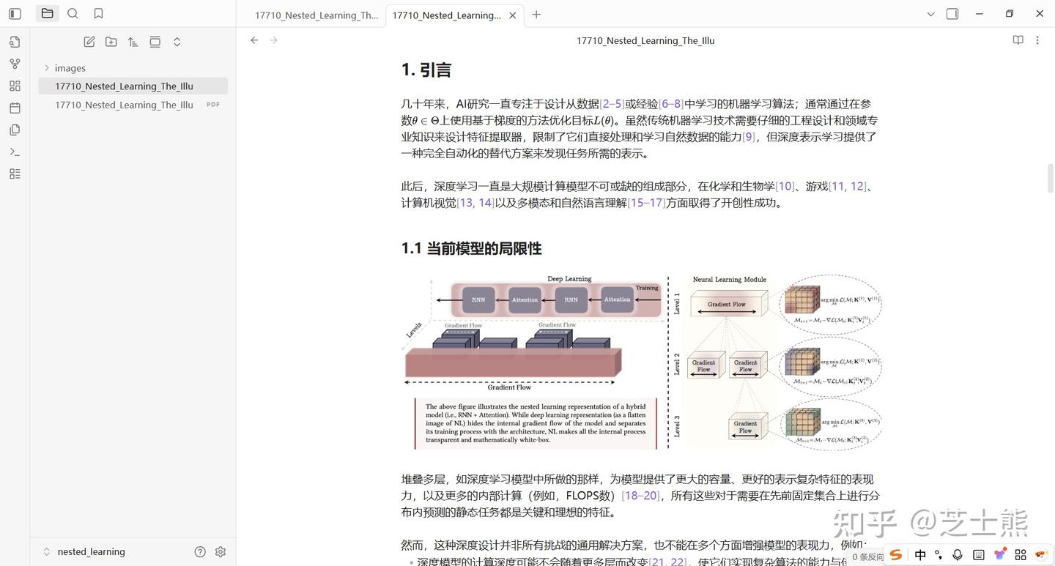Open the graph view from the left ribbon
The image size is (1055, 566).
point(15,63)
